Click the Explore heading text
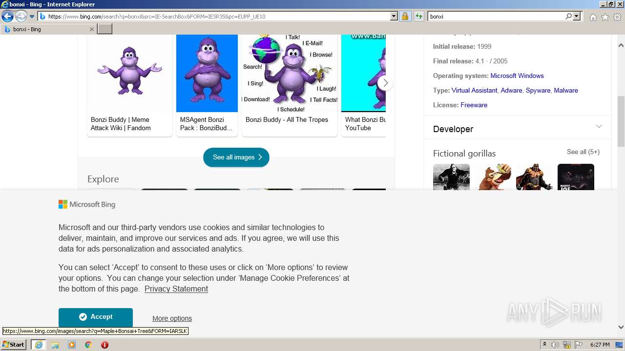This screenshot has height=351, width=625. coord(103,179)
